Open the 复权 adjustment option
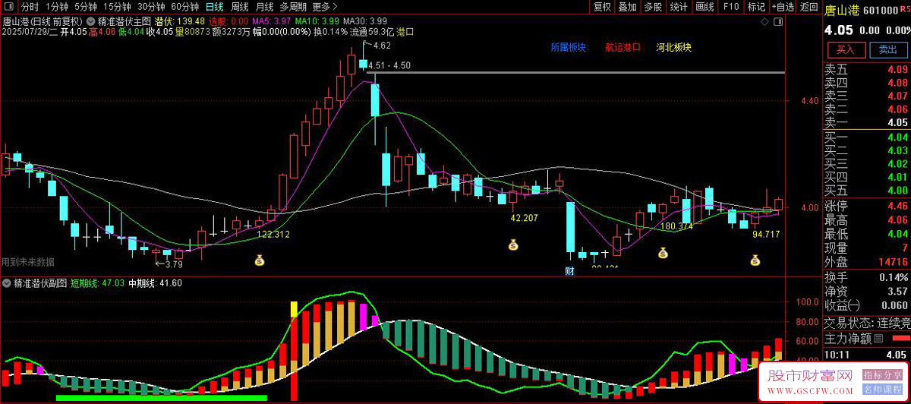 (x=602, y=7)
